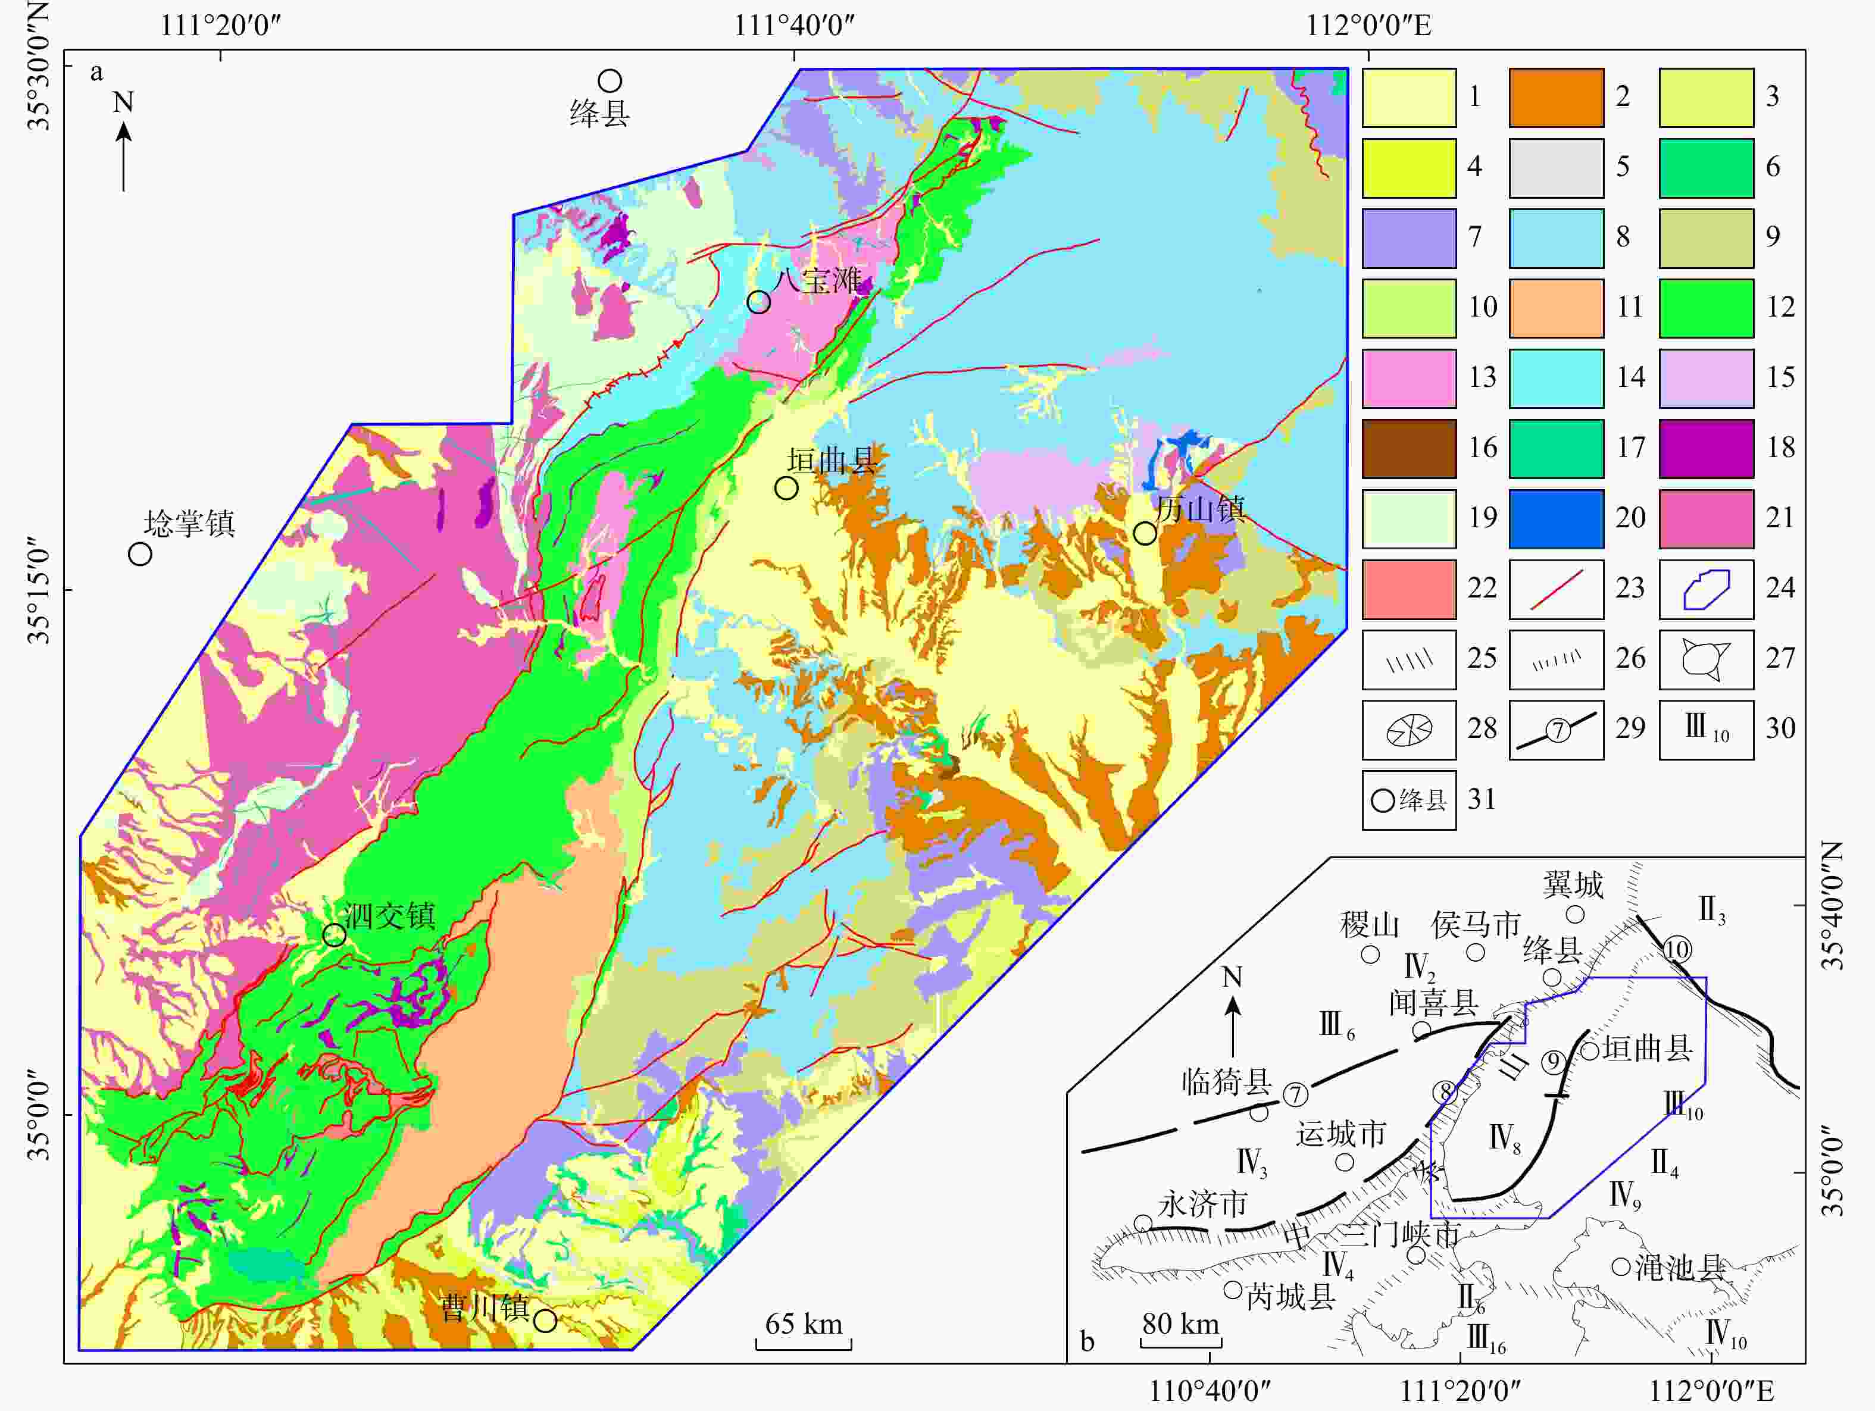Viewport: 1875px width, 1411px height.
Task: Click the 运城市 label on inset map
Action: click(x=1340, y=1134)
